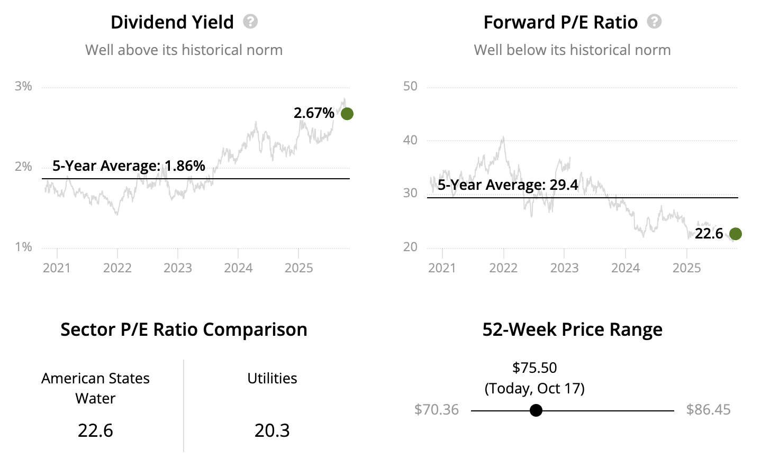Select the Forward P/E Ratio chart title

tap(560, 22)
